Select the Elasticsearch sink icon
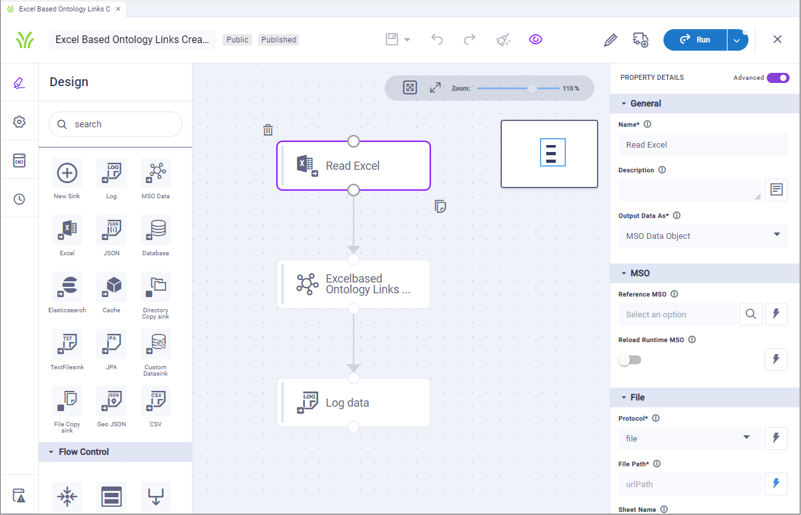The height and width of the screenshot is (515, 801). 67,288
